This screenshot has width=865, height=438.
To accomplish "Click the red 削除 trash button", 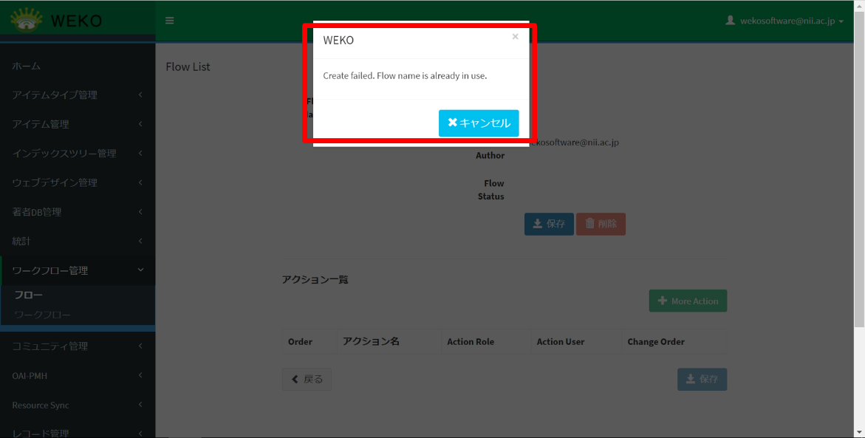I will [601, 224].
